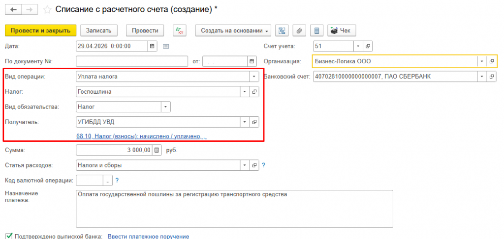The width and height of the screenshot is (504, 239).
Task: Expand Счет учета dropdown
Action: click(358, 46)
